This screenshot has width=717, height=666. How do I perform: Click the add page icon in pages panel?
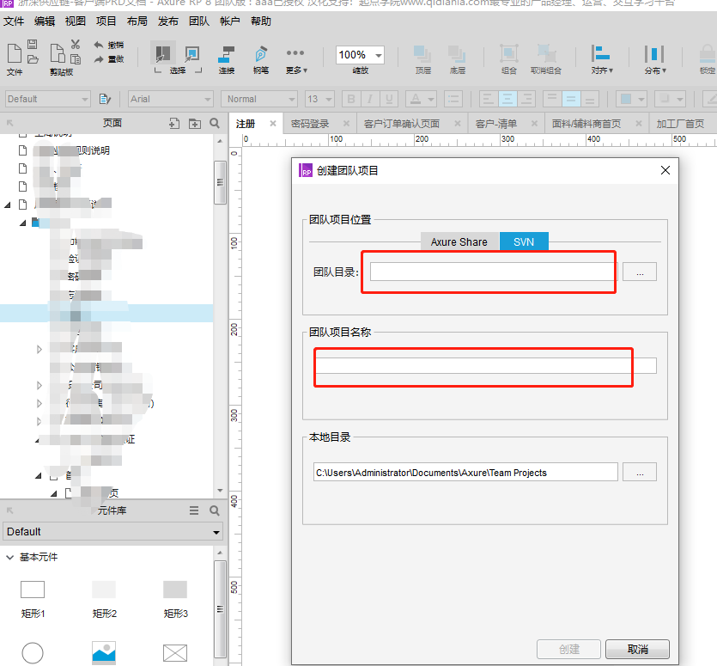[x=174, y=123]
